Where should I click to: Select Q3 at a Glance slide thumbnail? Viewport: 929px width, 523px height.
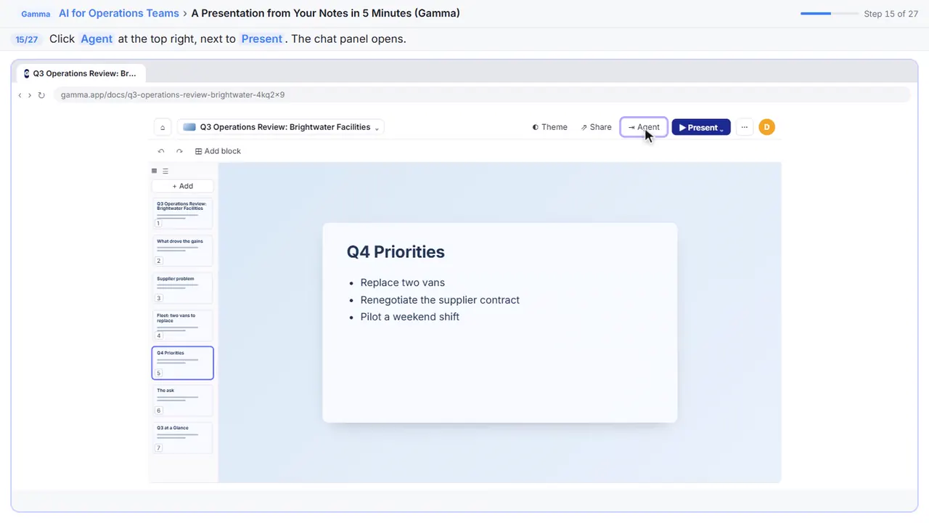coord(182,438)
